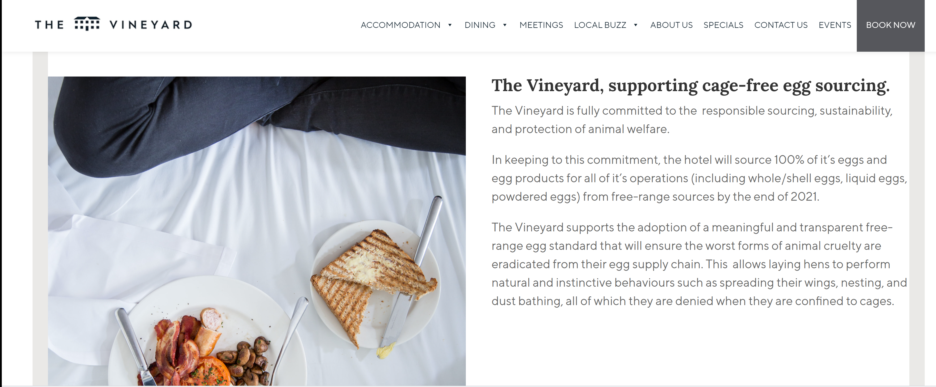The image size is (936, 387).
Task: Click the bacon and mushrooms plate photo
Action: [x=207, y=348]
